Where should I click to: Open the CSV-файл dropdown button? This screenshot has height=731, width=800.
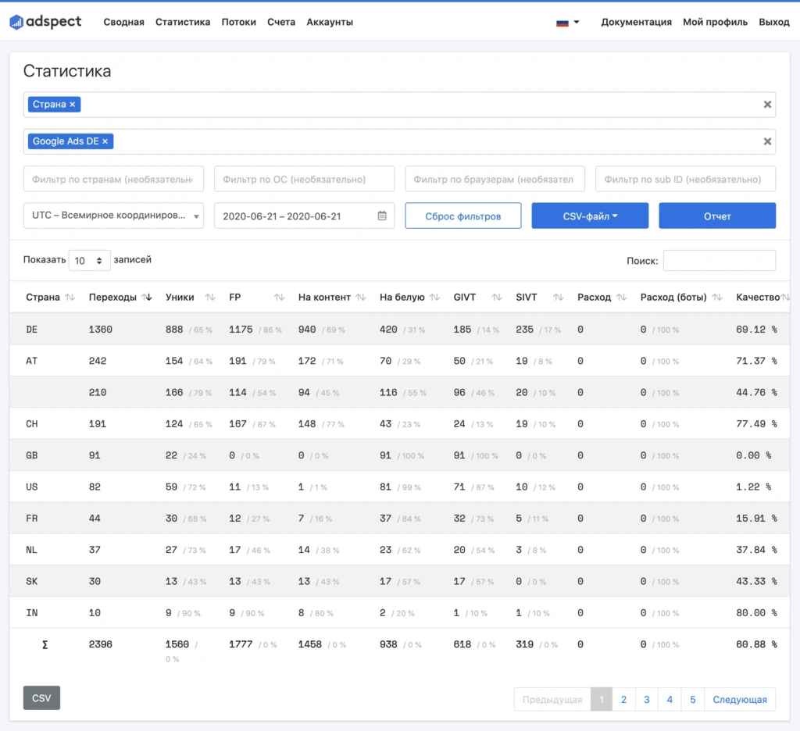[x=590, y=216]
